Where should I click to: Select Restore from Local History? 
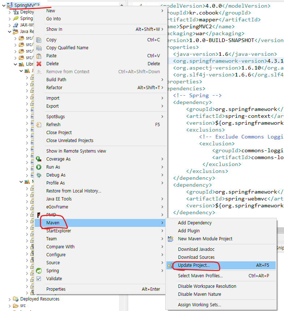pyautogui.click(x=100, y=191)
